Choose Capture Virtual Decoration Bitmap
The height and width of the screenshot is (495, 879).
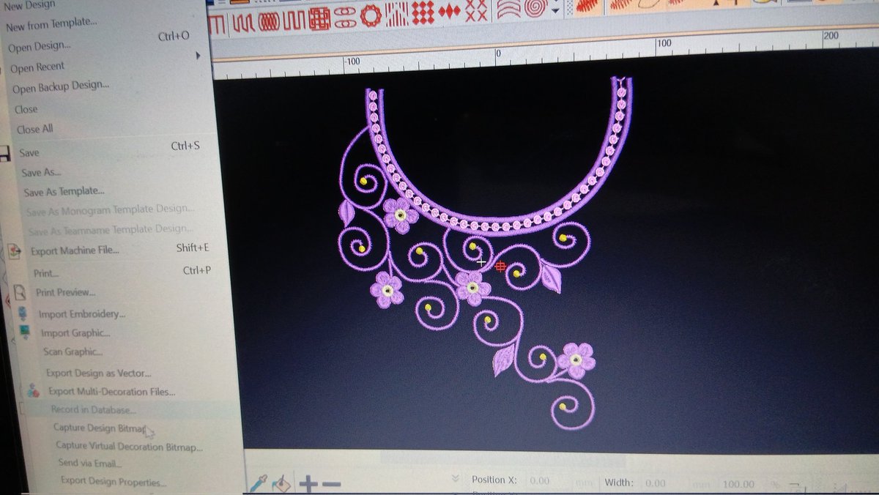pyautogui.click(x=129, y=446)
